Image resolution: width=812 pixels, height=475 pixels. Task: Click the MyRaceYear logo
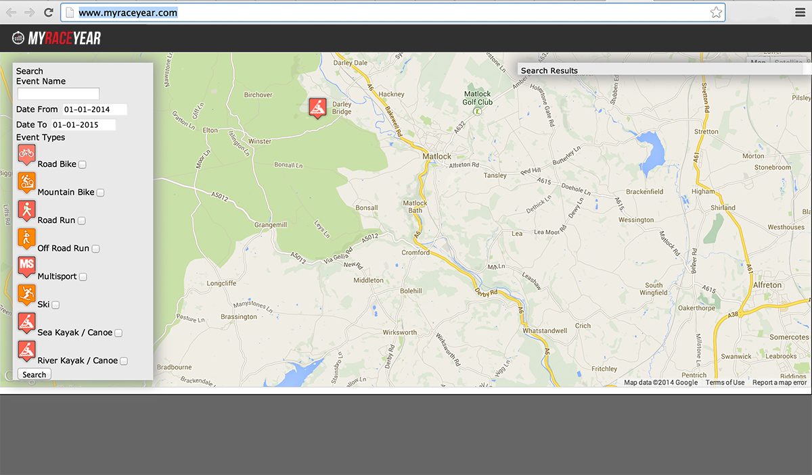57,39
